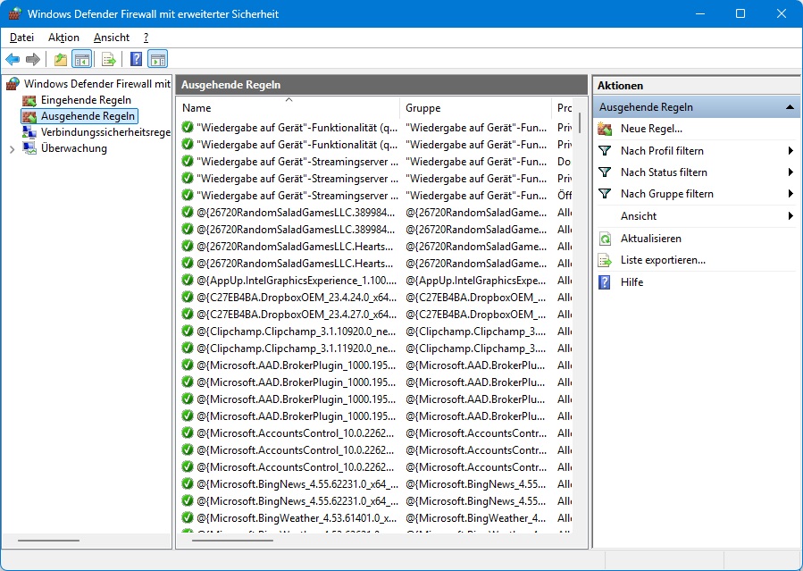Click the tree pane horizontal scrollbar thumb
The height and width of the screenshot is (571, 803).
click(48, 540)
